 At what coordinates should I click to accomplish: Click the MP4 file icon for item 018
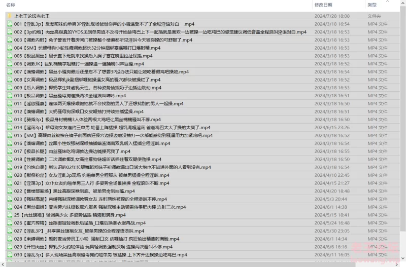pyautogui.click(x=10, y=159)
